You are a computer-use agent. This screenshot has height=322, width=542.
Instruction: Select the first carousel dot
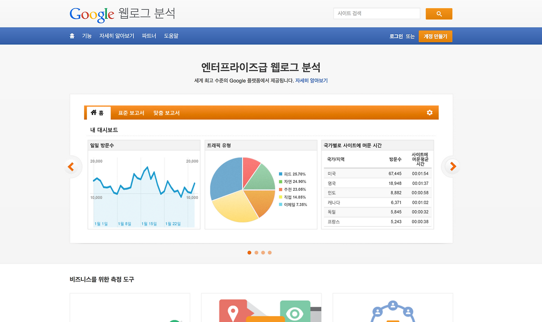coord(249,253)
